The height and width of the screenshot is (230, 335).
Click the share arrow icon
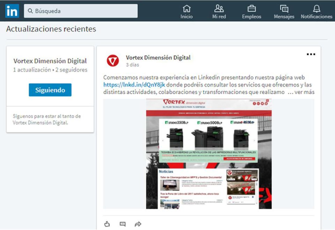coord(138,224)
